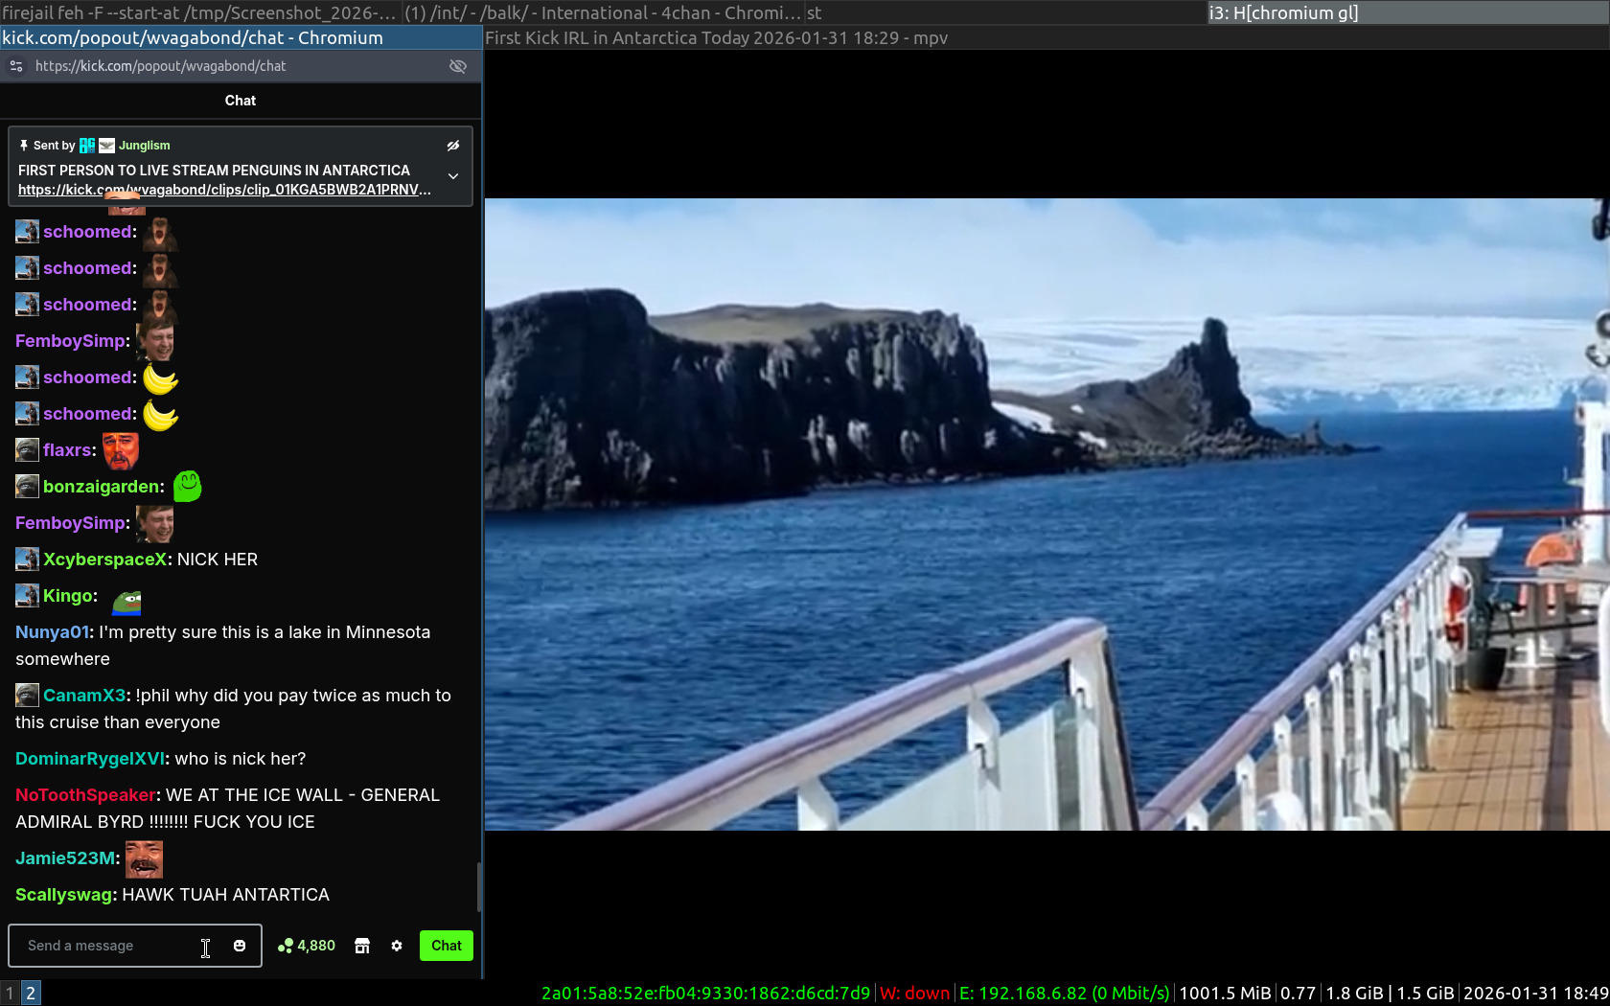Click Nunya01's lake in Minnesota message
This screenshot has width=1610, height=1006.
click(223, 646)
